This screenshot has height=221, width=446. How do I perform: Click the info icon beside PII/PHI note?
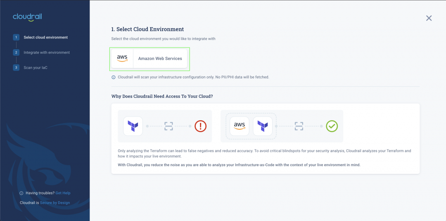114,77
